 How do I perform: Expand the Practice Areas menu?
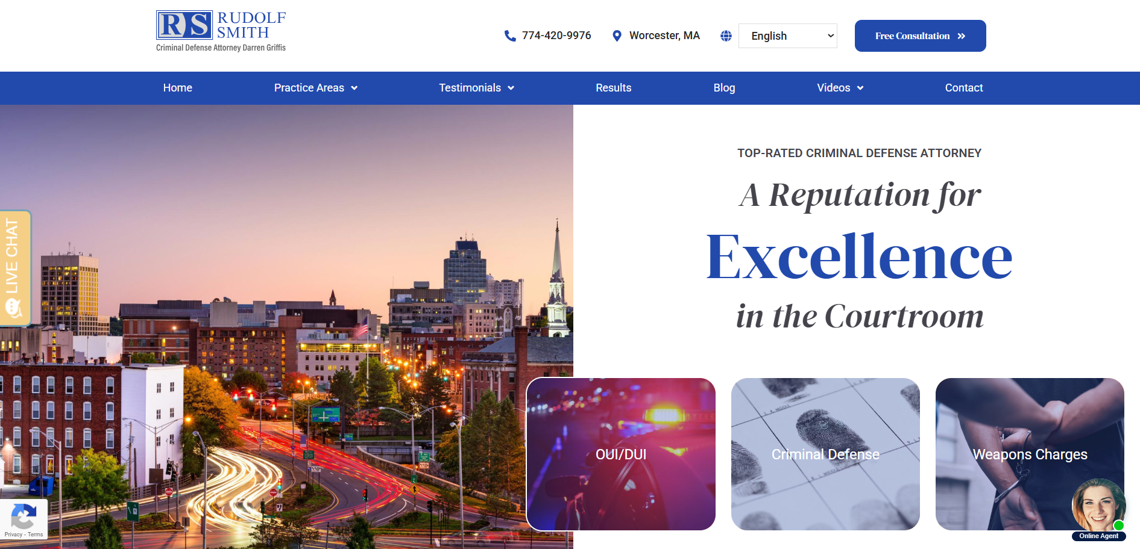pos(316,88)
